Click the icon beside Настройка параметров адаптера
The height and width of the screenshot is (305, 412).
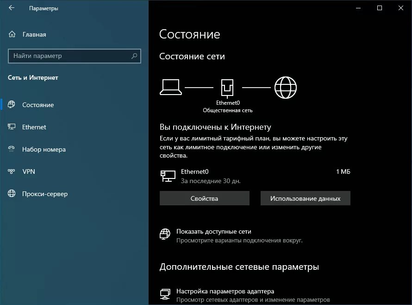(165, 294)
